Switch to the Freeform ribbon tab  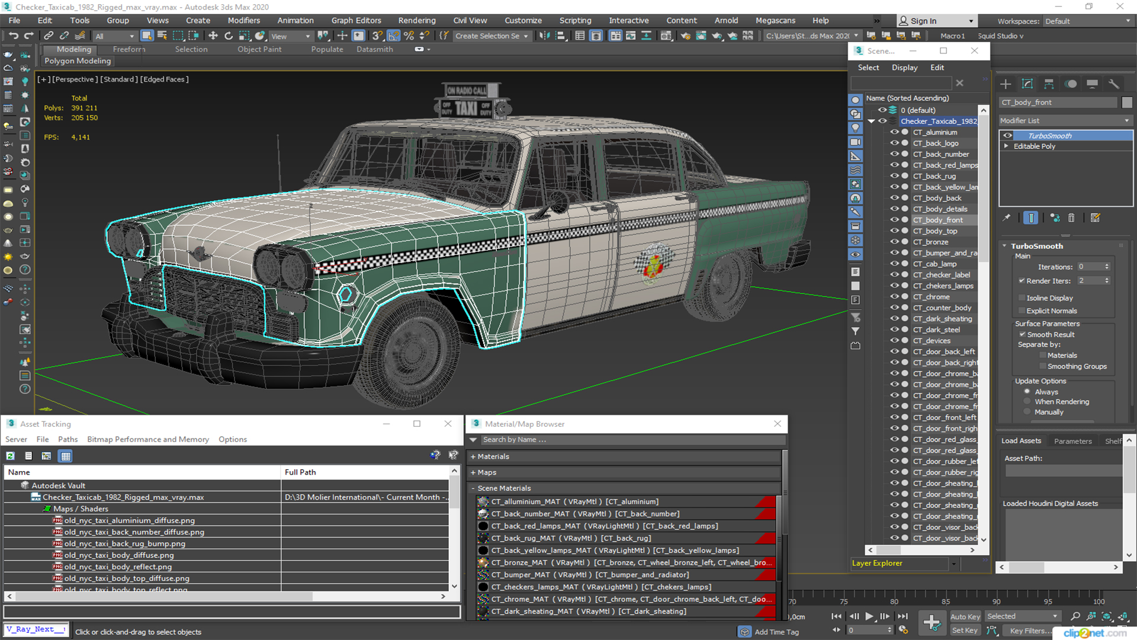point(129,49)
